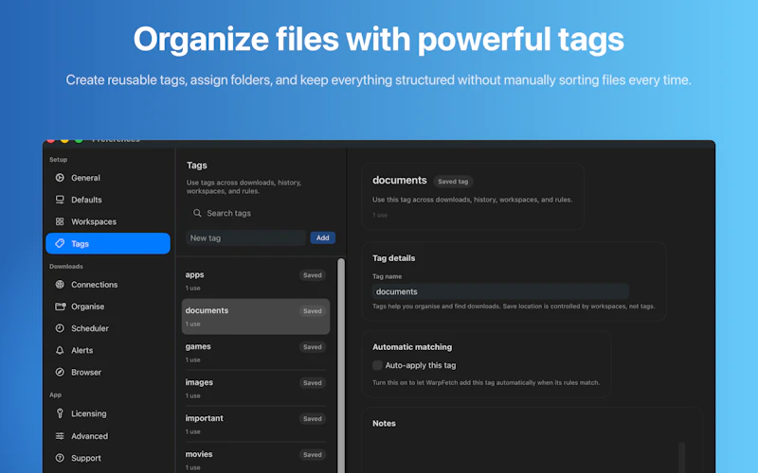This screenshot has width=758, height=473.
Task: Click the Saved badge on games
Action: click(x=313, y=347)
